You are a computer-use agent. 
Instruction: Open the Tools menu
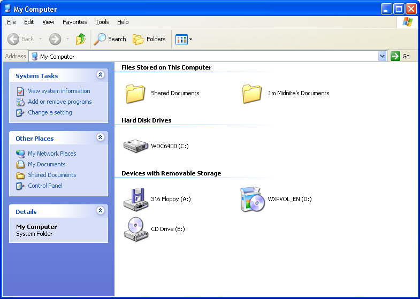(x=102, y=22)
